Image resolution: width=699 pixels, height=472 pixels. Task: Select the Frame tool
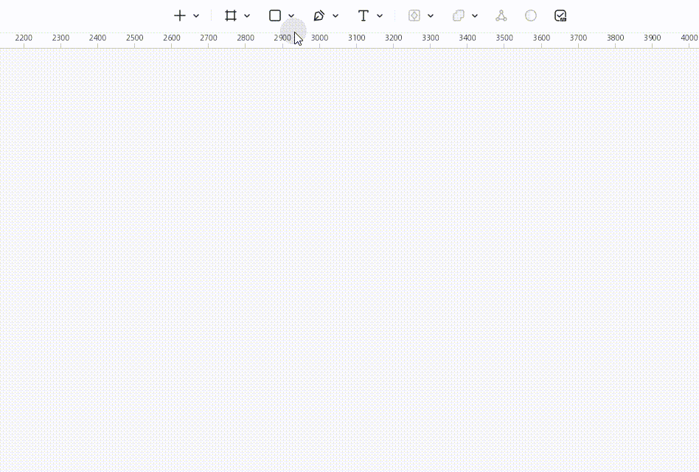(231, 15)
